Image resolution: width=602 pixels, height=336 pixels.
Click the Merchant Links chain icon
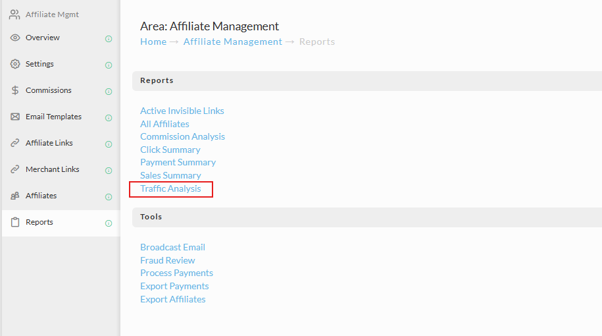pos(15,169)
